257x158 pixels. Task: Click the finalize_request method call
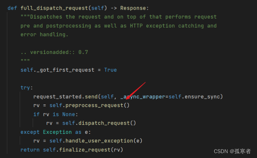click(x=85, y=149)
